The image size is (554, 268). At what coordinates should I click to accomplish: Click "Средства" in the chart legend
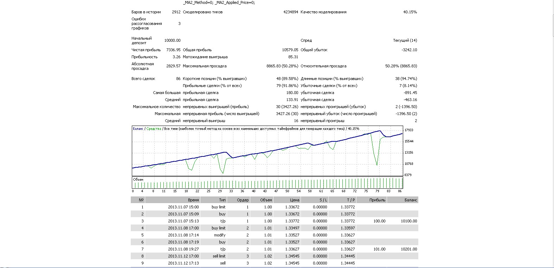[154, 129]
